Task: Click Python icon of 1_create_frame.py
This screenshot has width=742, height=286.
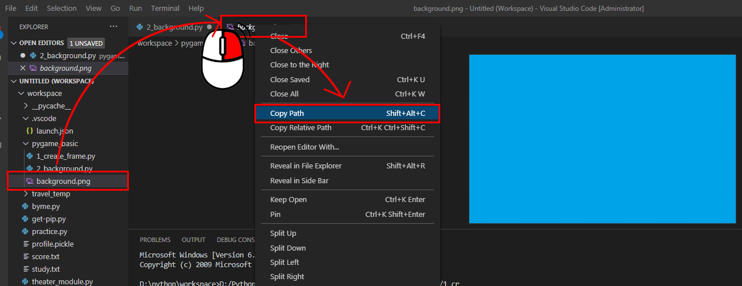Action: click(30, 156)
